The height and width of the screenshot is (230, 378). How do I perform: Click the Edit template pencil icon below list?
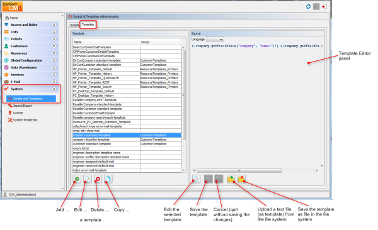click(x=88, y=179)
